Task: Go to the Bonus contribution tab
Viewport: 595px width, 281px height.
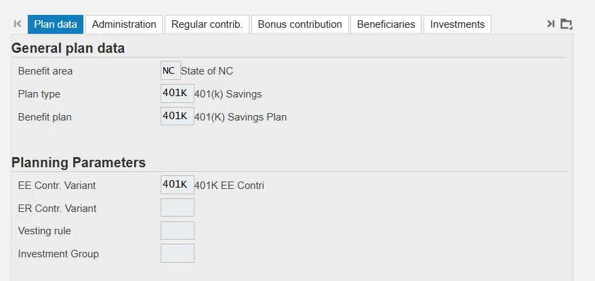Action: pos(300,24)
